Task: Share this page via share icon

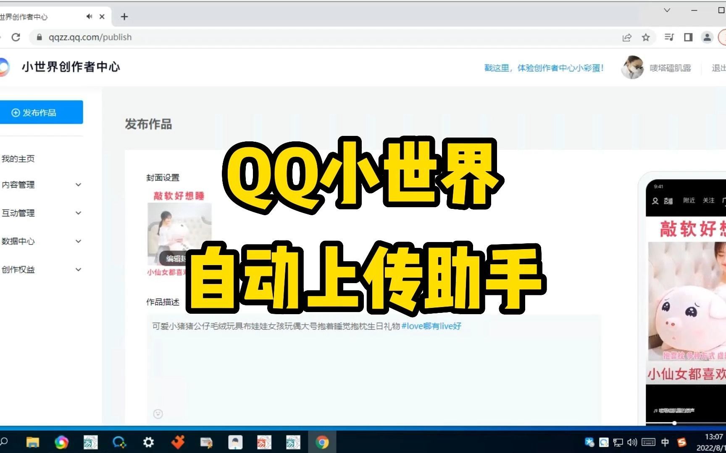Action: 627,37
